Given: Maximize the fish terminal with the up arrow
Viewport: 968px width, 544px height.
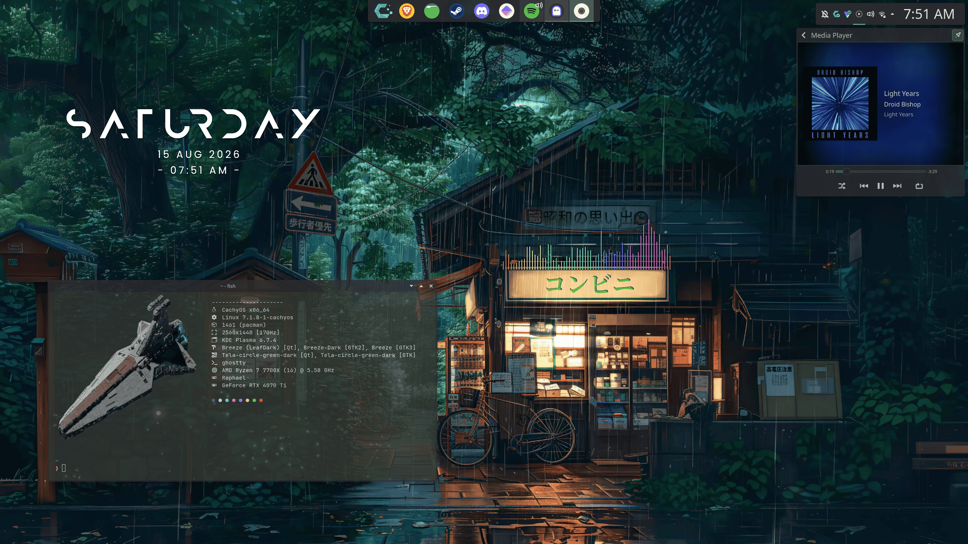Looking at the screenshot, I should click(x=421, y=286).
